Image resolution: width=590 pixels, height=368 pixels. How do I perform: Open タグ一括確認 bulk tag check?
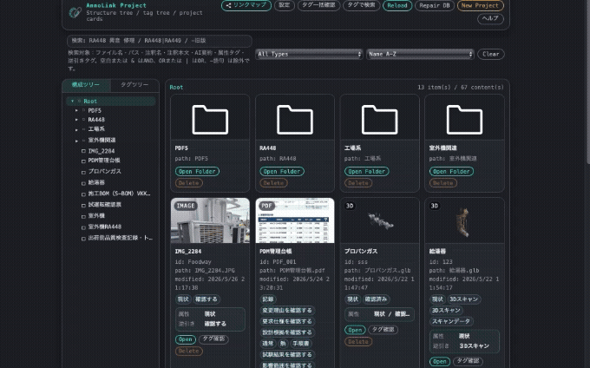318,5
